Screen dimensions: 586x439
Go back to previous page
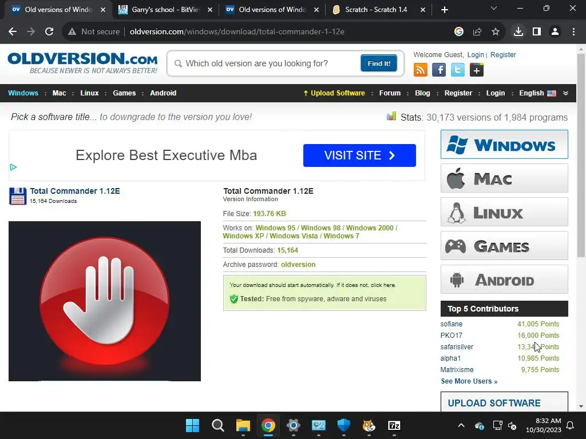click(x=13, y=32)
